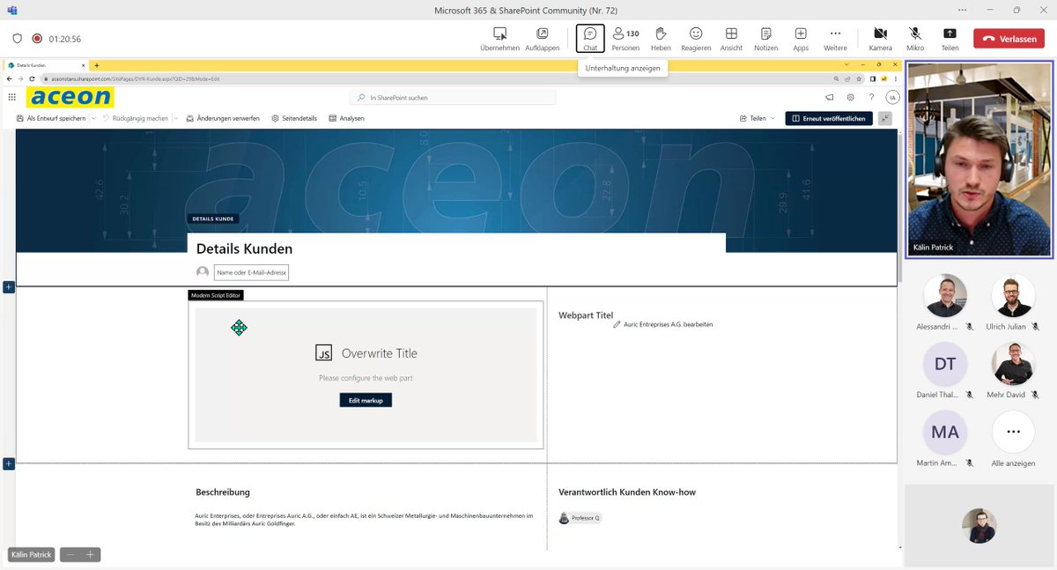Show the Personen participants list
This screenshot has width=1057, height=570.
(x=625, y=38)
